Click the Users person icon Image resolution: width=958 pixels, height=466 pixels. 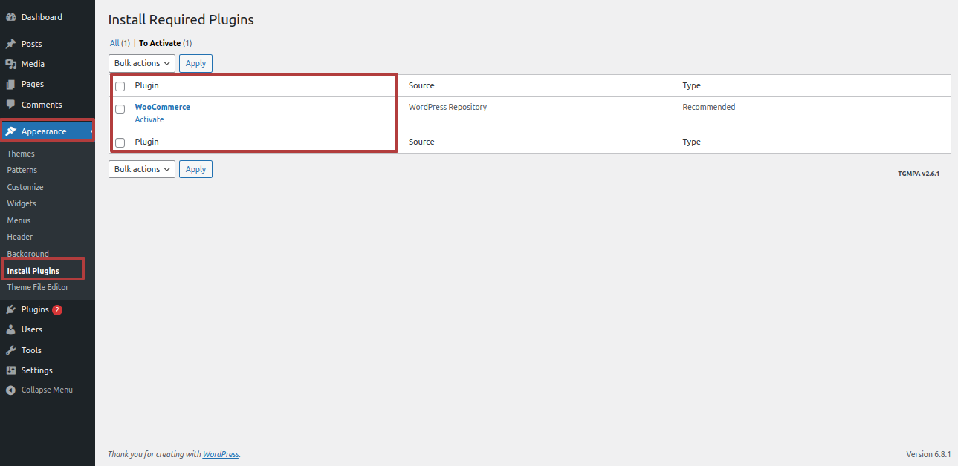point(11,329)
